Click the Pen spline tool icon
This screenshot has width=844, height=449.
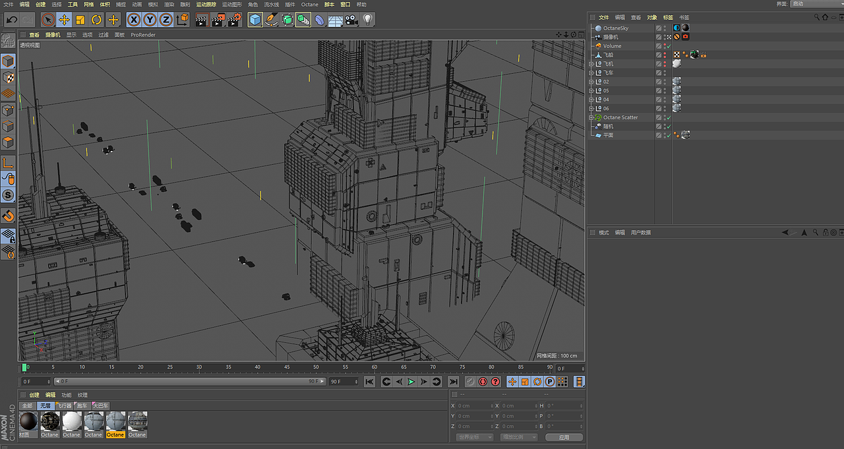click(271, 20)
